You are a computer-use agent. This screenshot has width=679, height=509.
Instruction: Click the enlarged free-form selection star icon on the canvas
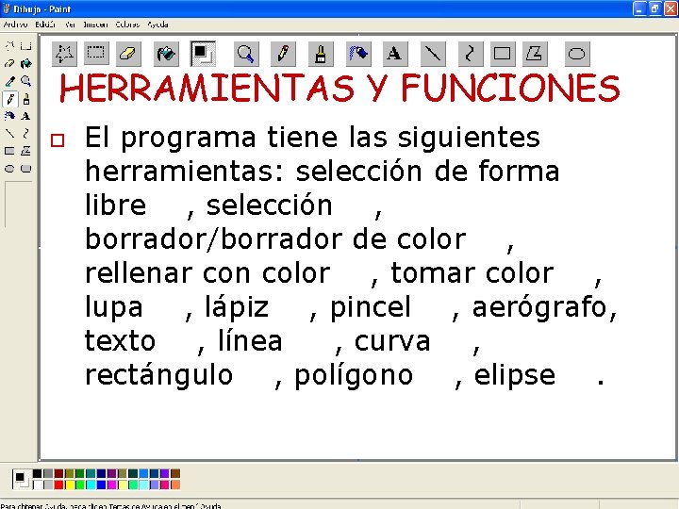pyautogui.click(x=64, y=54)
